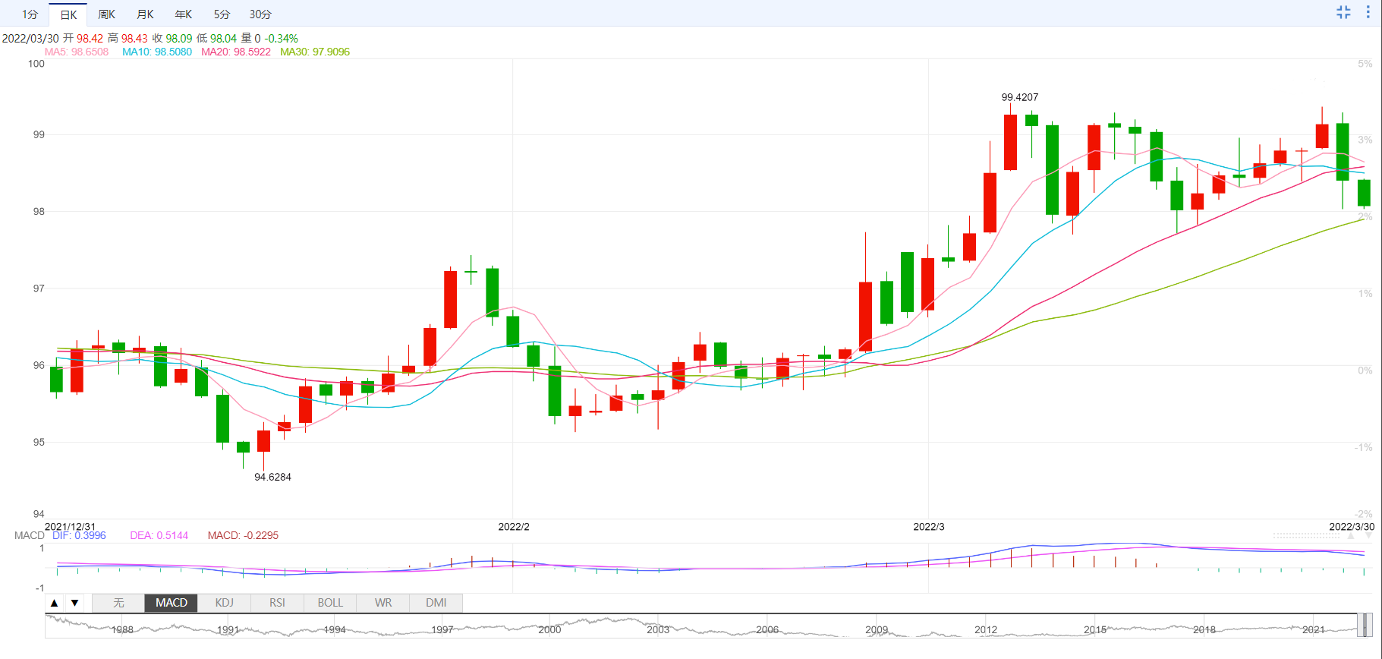The width and height of the screenshot is (1382, 659).
Task: Select the 无 (no indicator) option
Action: click(x=118, y=603)
